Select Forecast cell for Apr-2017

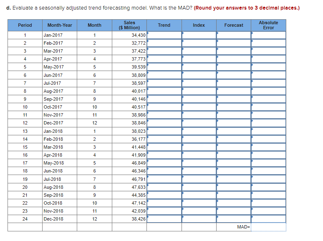pos(234,59)
